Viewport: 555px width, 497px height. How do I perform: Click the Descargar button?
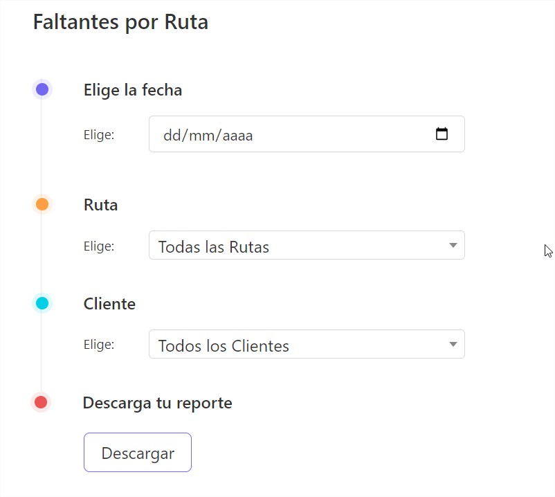[137, 452]
